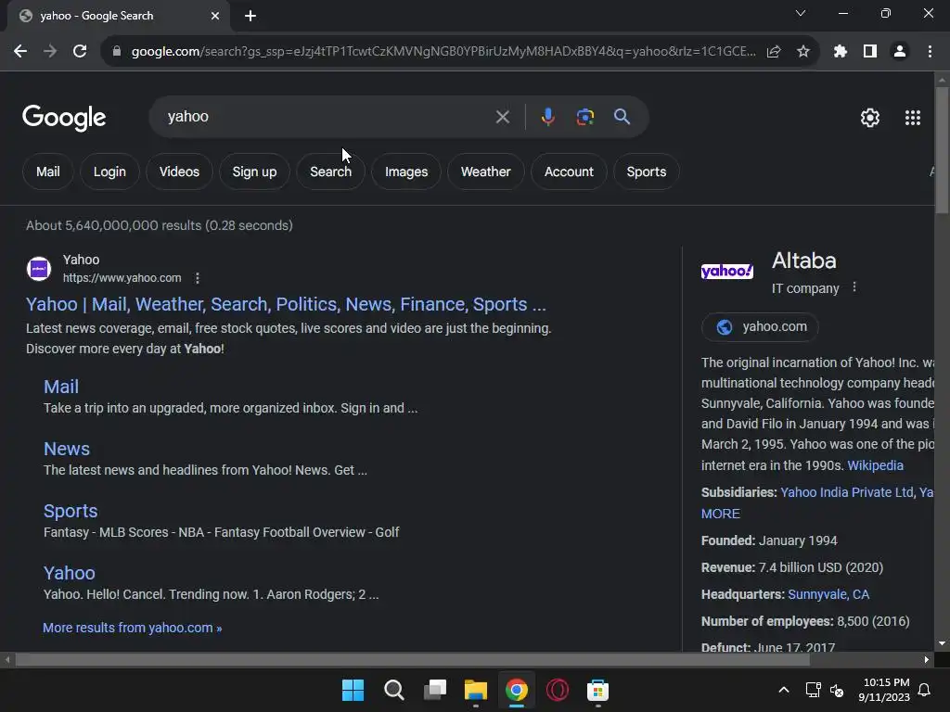This screenshot has height=712, width=950.
Task: Focus the yahoo search input field
Action: click(327, 117)
